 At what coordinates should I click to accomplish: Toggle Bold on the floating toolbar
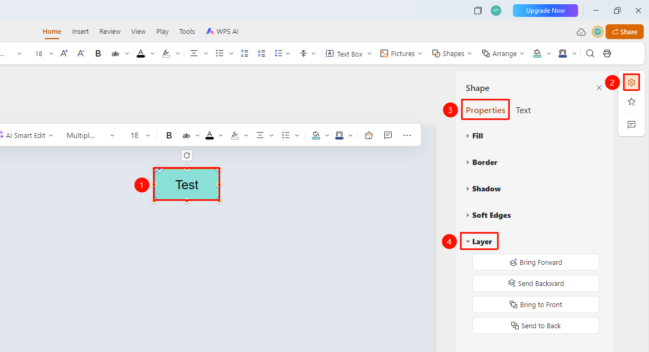pyautogui.click(x=169, y=135)
